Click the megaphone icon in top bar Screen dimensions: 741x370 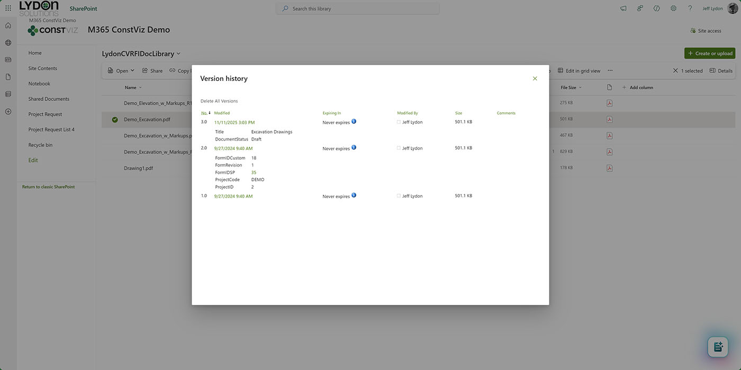(623, 8)
